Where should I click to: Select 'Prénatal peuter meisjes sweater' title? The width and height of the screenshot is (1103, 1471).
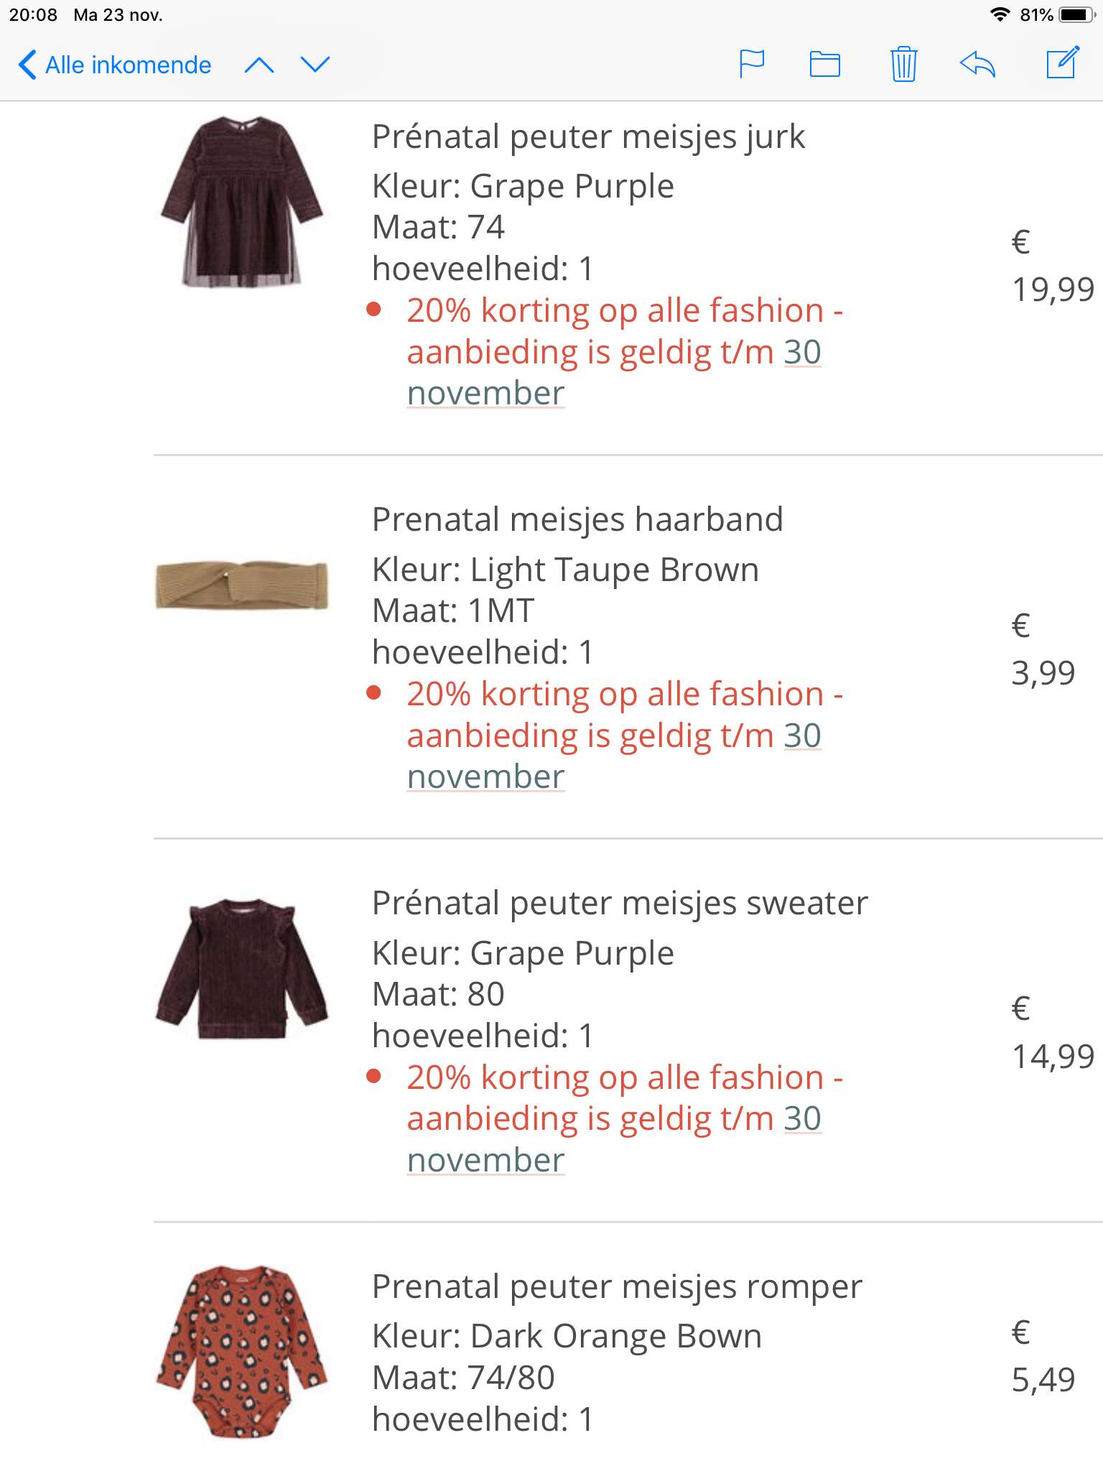tap(620, 903)
